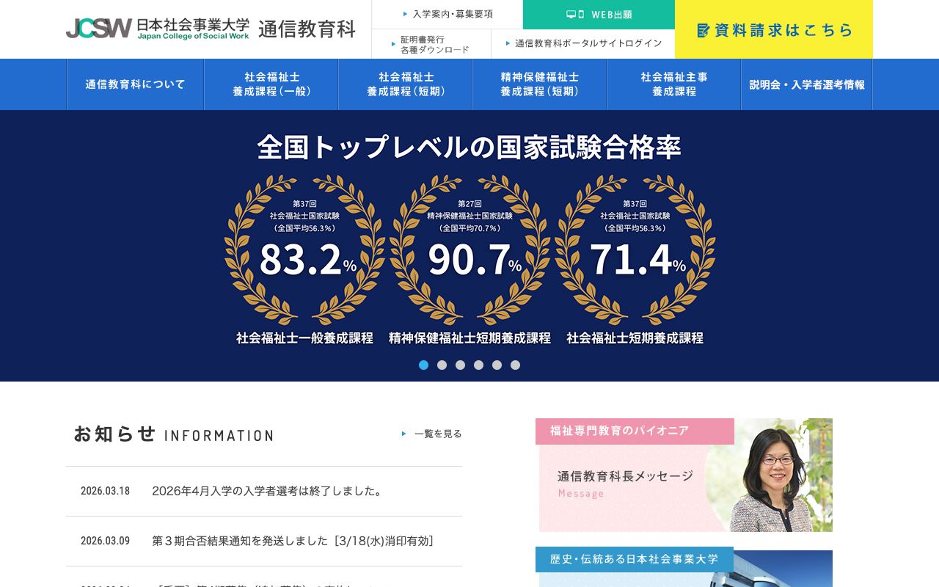The height and width of the screenshot is (587, 939).
Task: Open the 説明会・入学者選考情報 section
Action: click(x=807, y=84)
